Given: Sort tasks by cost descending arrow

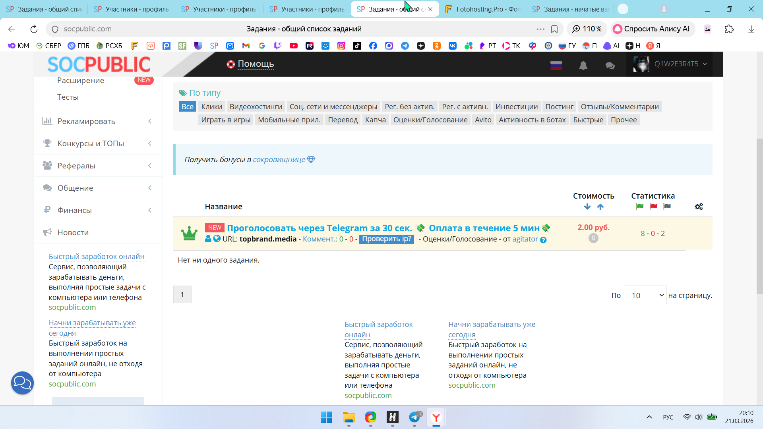Looking at the screenshot, I should (587, 207).
